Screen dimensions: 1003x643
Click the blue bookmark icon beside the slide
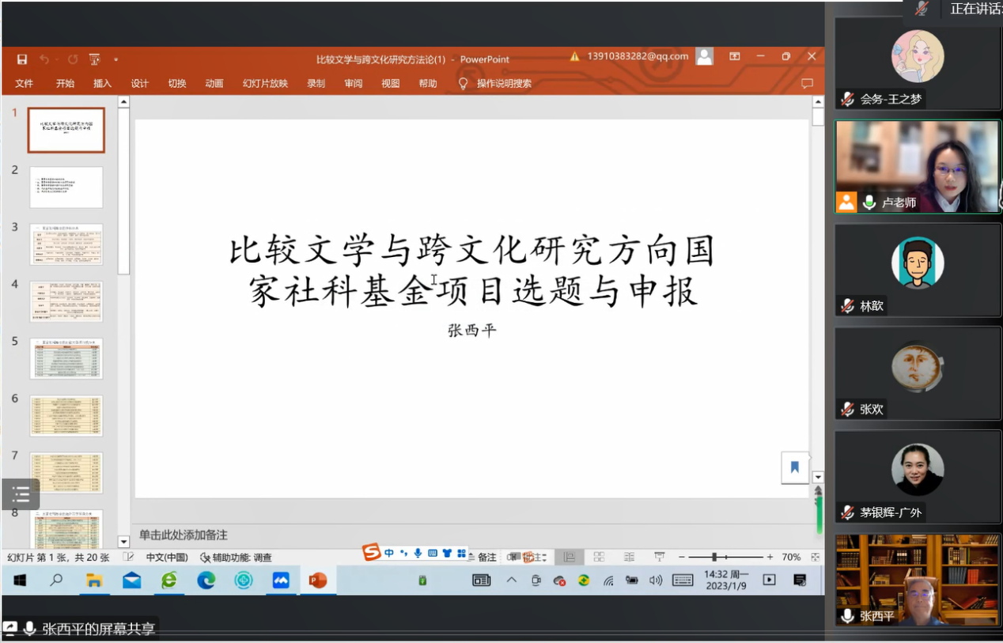(x=794, y=467)
